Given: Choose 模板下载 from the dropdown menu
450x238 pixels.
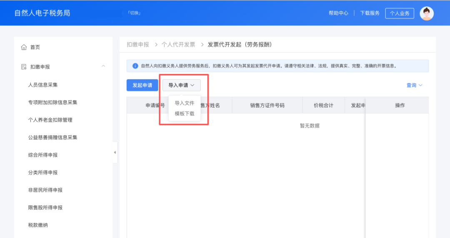Looking at the screenshot, I should point(185,113).
